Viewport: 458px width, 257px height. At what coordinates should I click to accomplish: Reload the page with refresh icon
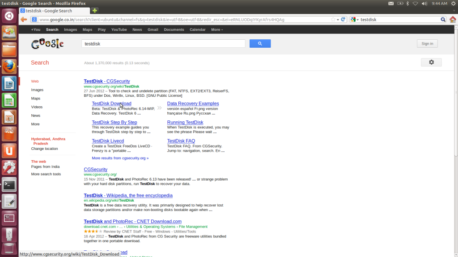point(343,20)
